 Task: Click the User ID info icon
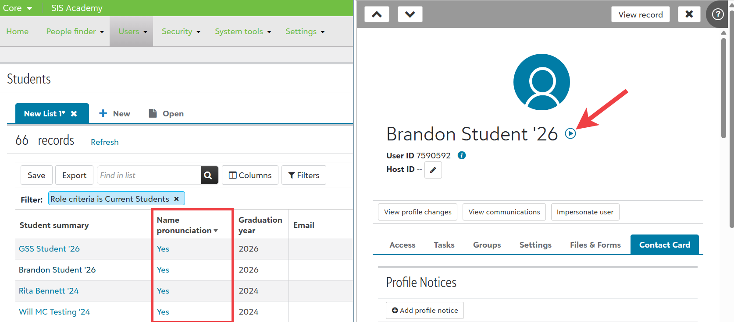462,155
